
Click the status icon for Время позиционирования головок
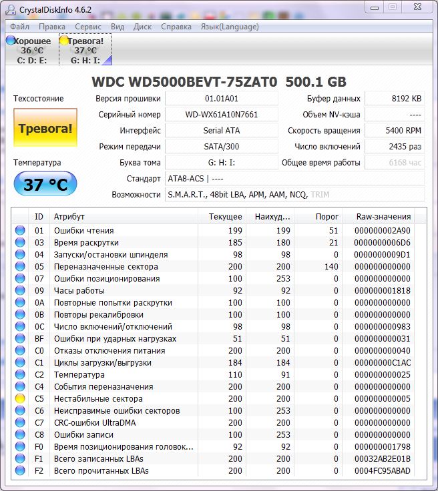[x=20, y=446]
